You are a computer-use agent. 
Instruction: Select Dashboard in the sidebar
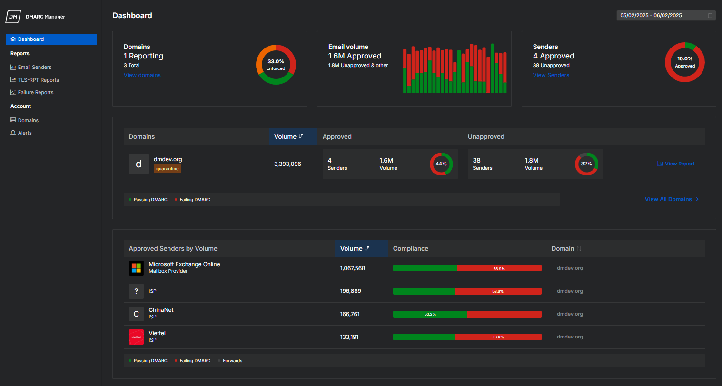tap(30, 39)
